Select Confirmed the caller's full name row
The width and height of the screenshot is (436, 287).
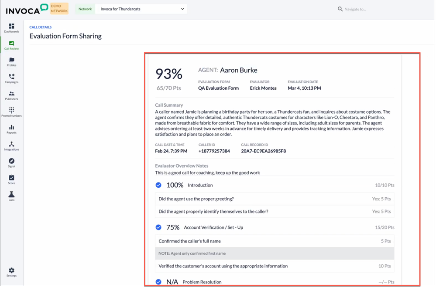275,241
